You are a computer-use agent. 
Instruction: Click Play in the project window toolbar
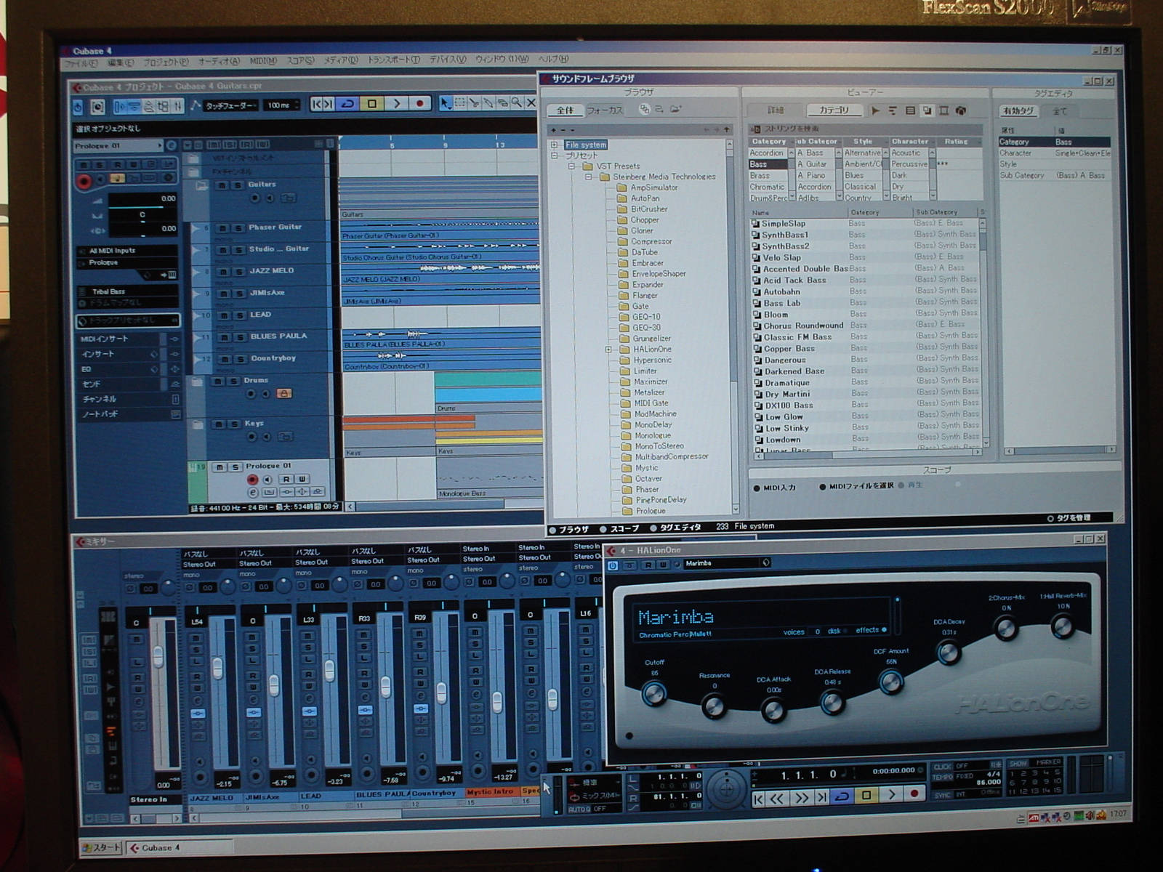tap(396, 104)
